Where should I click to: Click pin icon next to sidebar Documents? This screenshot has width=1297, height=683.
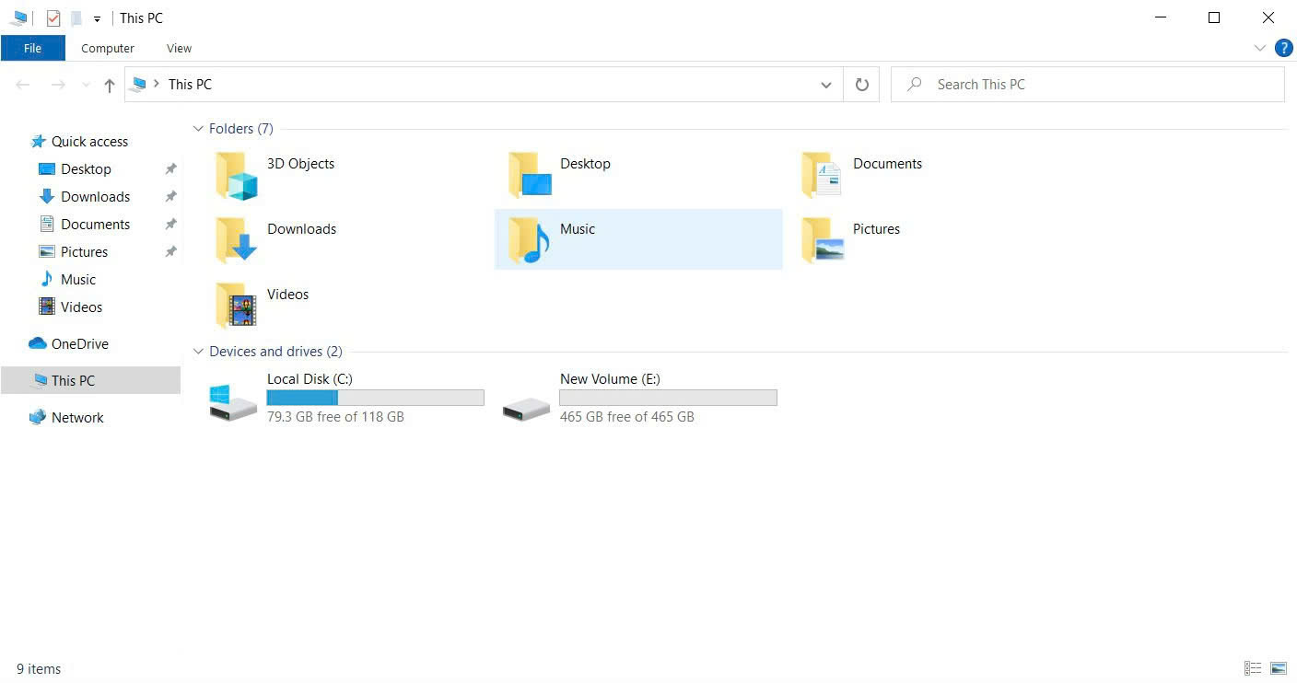170,225
